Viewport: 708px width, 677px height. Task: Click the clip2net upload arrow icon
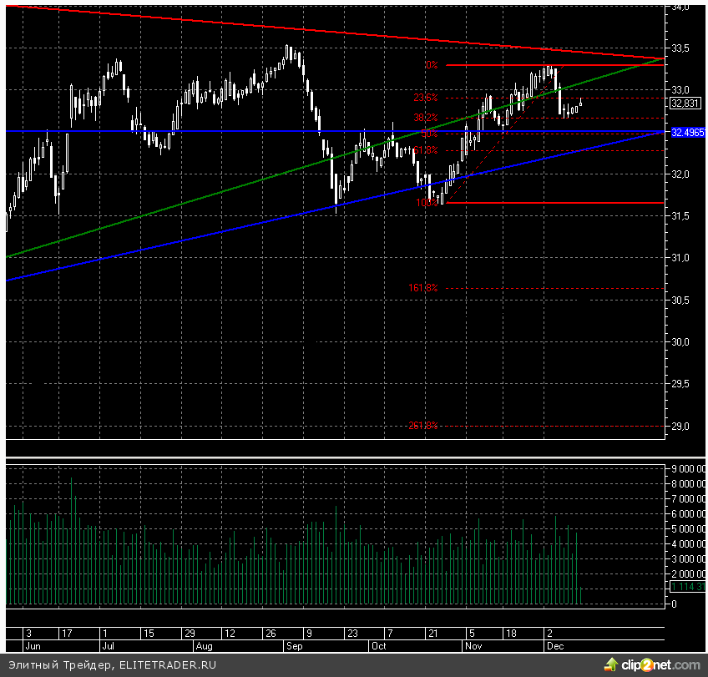(611, 664)
